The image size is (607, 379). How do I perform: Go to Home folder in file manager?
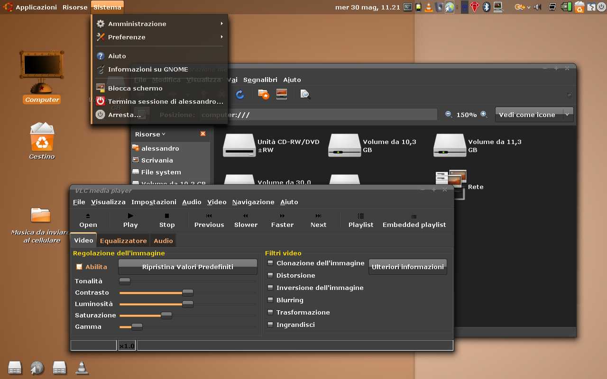264,94
